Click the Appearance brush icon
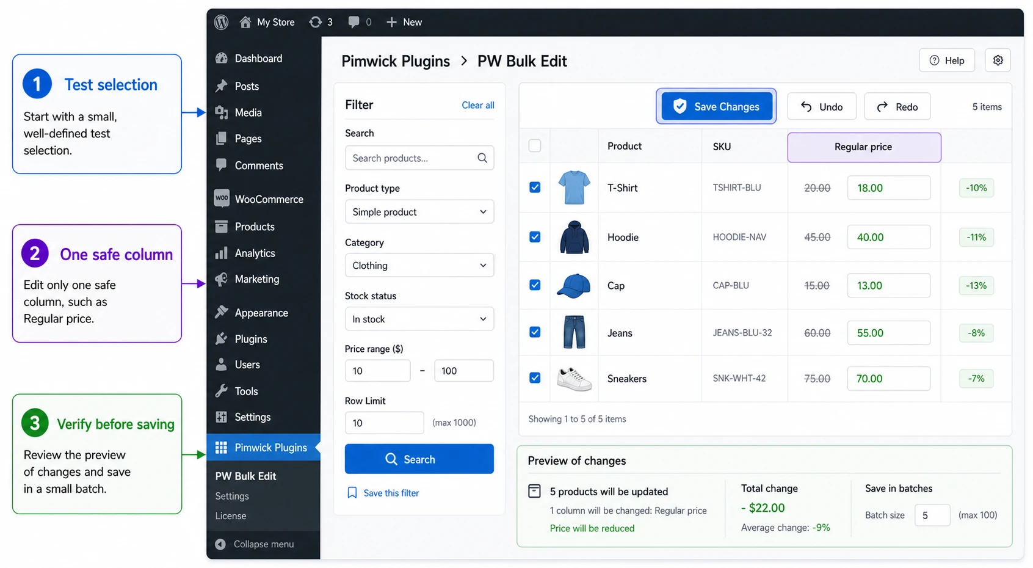The image size is (1033, 568). pos(222,312)
